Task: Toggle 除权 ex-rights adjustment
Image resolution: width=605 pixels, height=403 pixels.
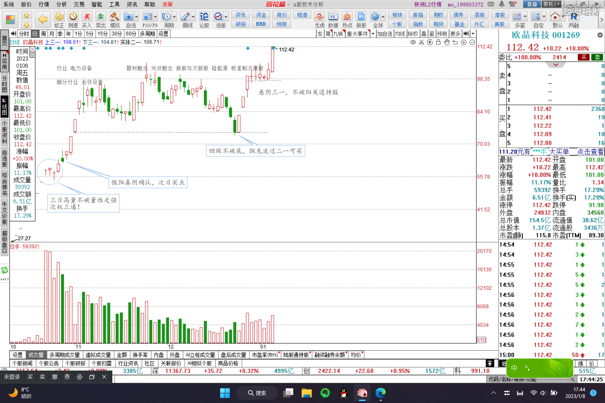Action: click(x=413, y=34)
